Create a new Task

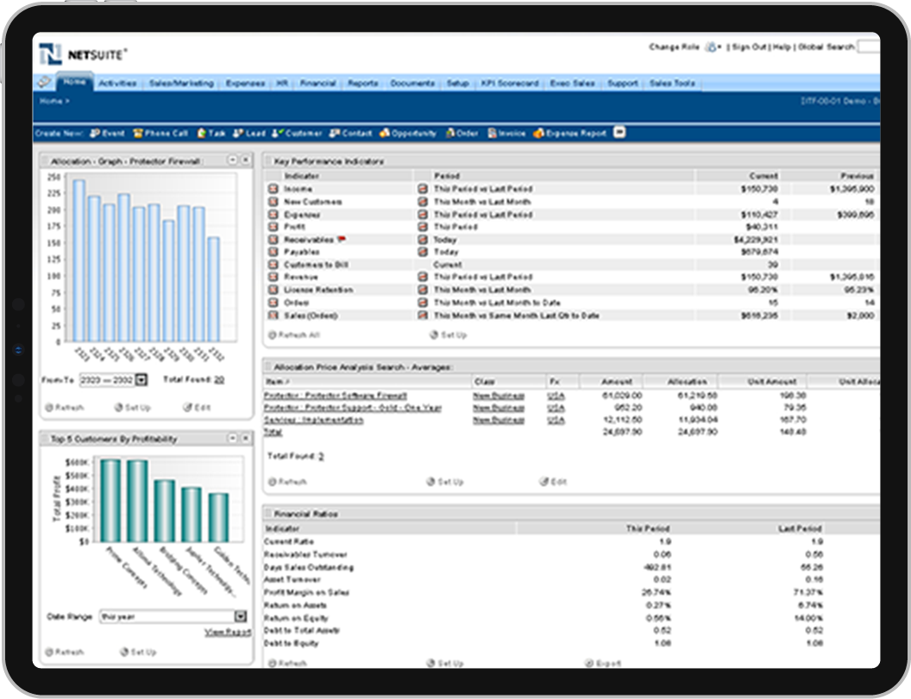(x=211, y=133)
